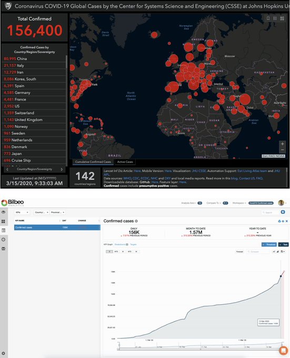Screen dimensions: 290x358
Task: Open the Country filter dropdown
Action: click(41, 212)
